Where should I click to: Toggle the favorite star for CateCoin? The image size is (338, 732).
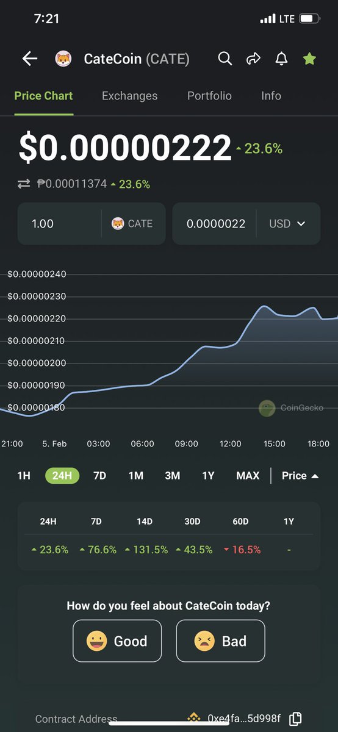click(309, 59)
